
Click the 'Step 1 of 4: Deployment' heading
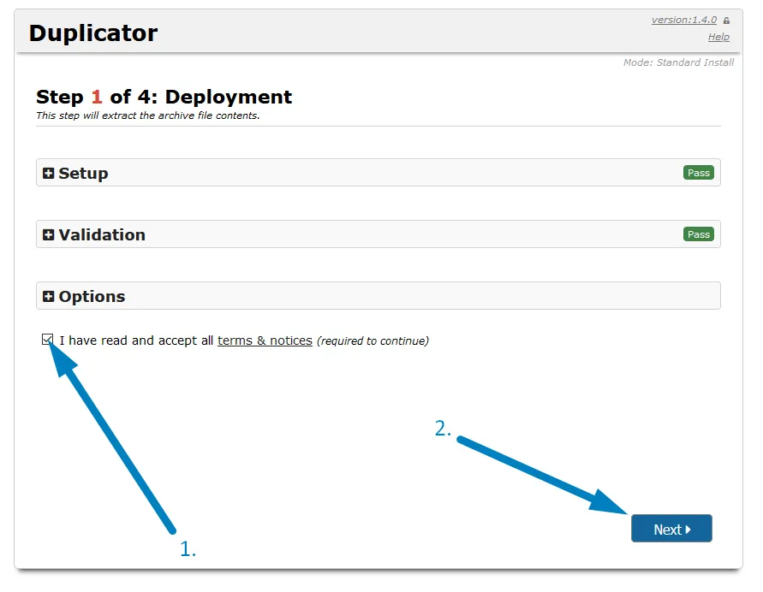tap(164, 97)
